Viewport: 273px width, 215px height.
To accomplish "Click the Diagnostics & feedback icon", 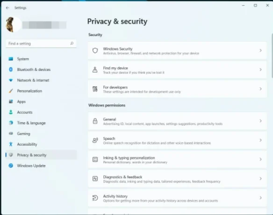I will 95,178.
